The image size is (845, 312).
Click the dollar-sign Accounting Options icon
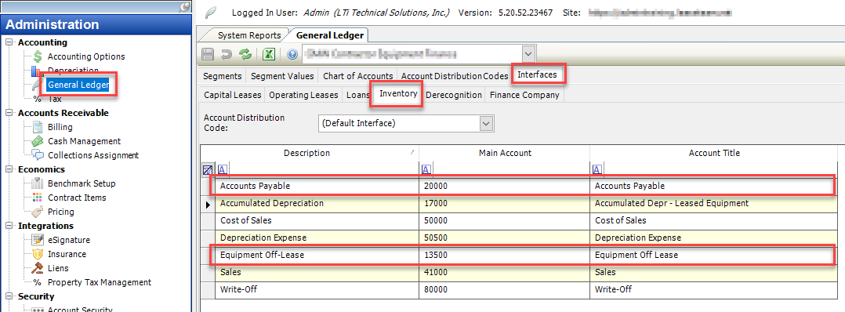[x=38, y=56]
